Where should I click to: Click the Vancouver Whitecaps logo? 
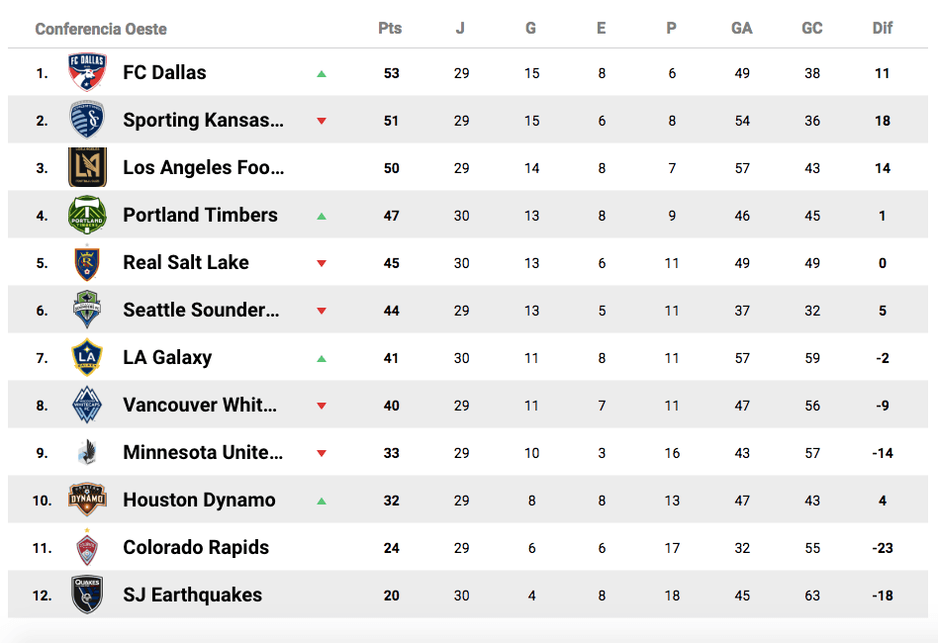click(87, 405)
